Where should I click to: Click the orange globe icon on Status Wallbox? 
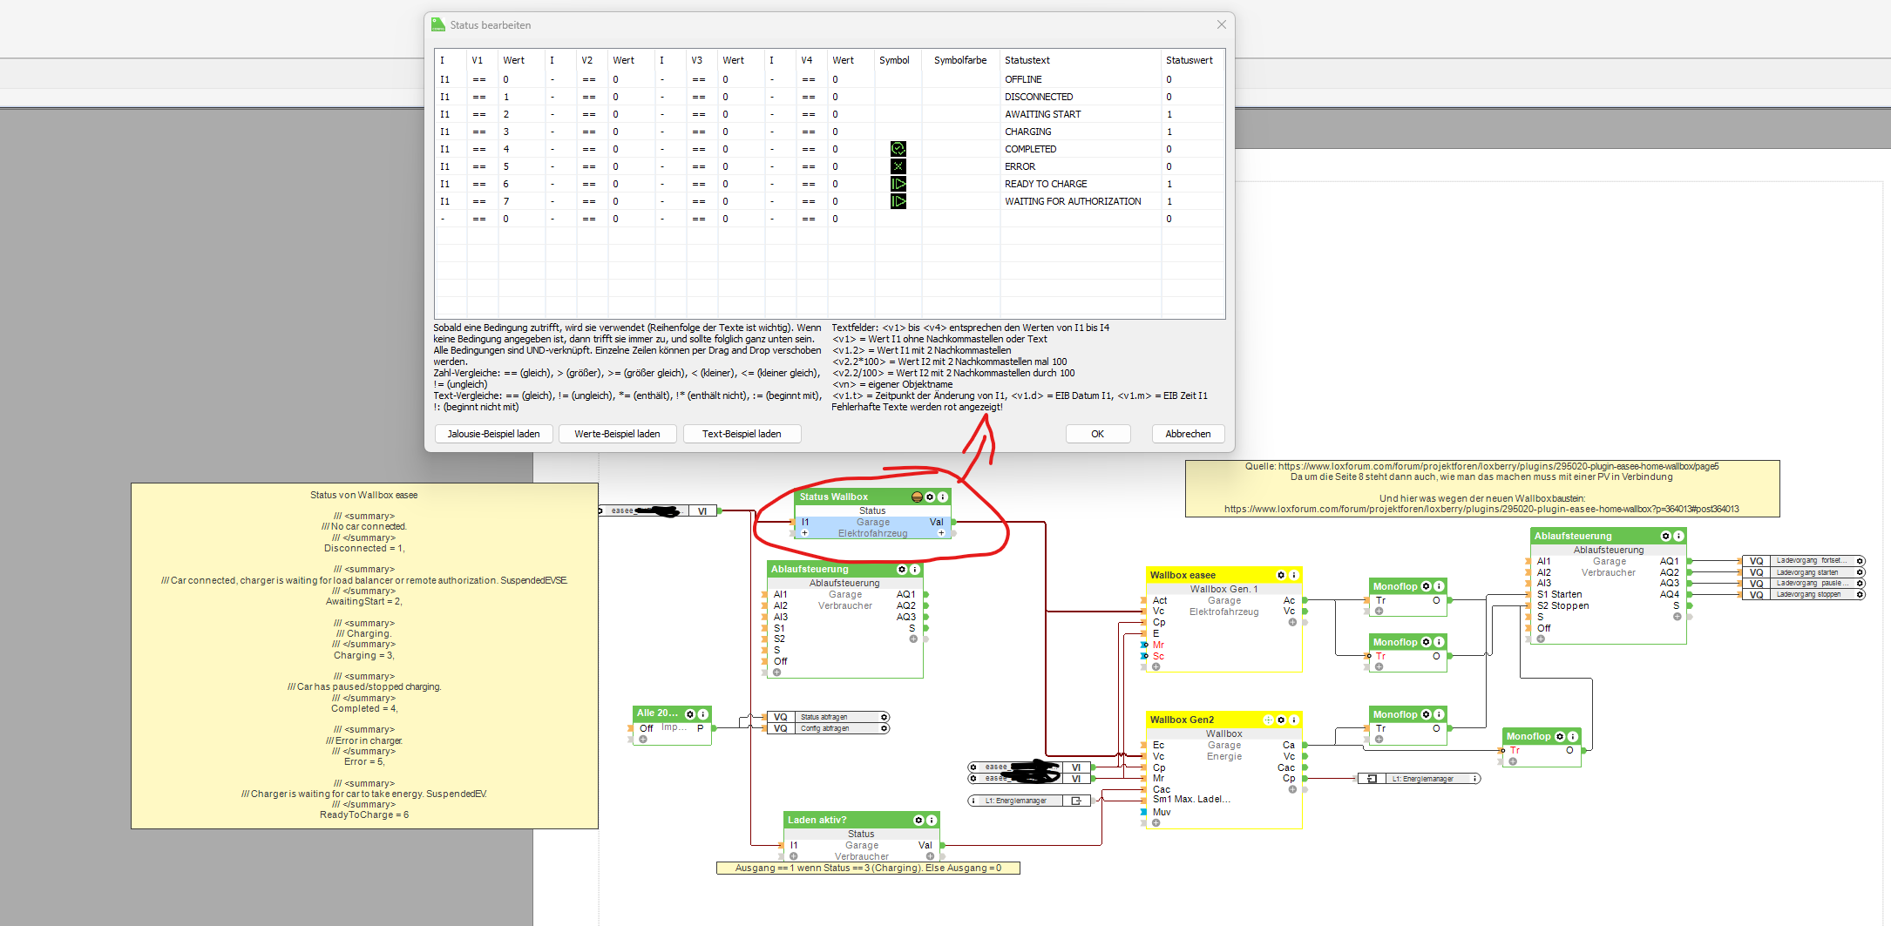(x=917, y=497)
